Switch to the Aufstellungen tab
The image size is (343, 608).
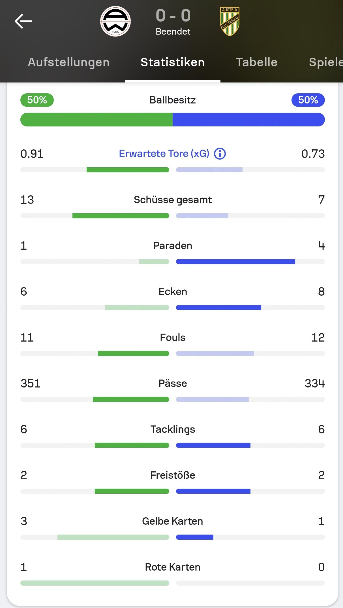pyautogui.click(x=69, y=62)
